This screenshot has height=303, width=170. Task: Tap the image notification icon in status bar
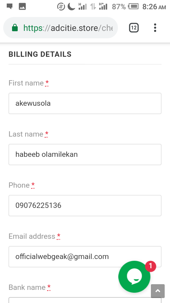[22, 7]
